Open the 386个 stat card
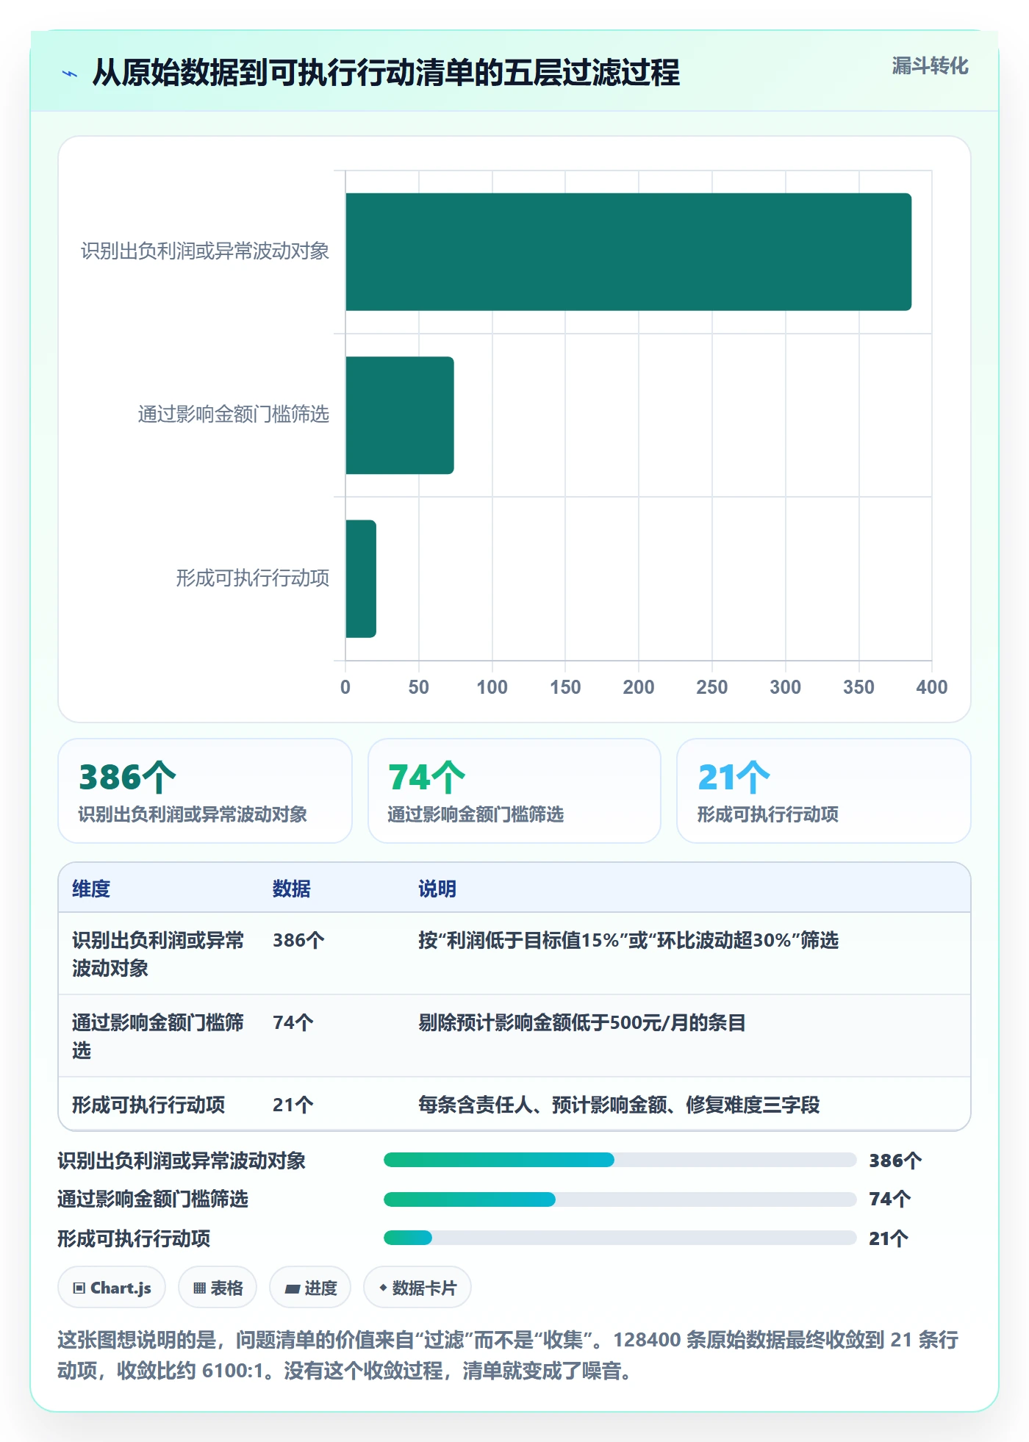The image size is (1029, 1442). click(x=205, y=791)
